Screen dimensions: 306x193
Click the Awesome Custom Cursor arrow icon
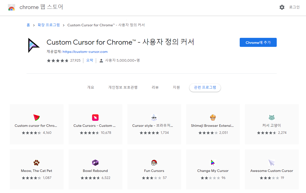click(272, 163)
